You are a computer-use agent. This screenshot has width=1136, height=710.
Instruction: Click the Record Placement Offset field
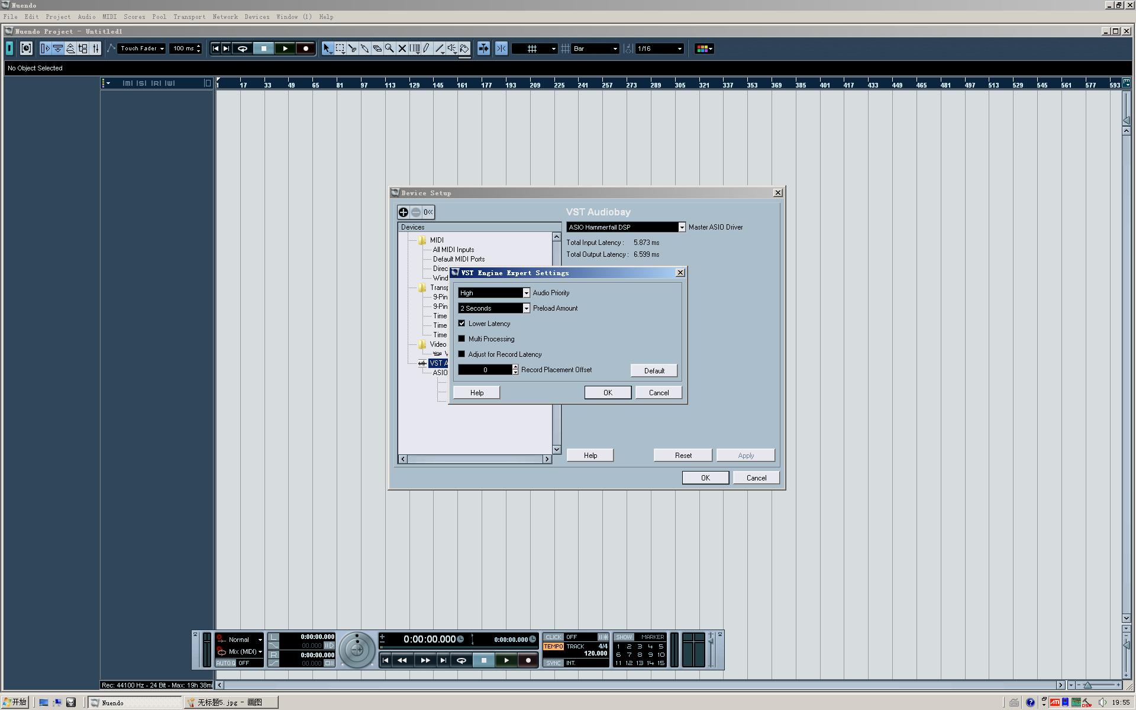point(485,370)
